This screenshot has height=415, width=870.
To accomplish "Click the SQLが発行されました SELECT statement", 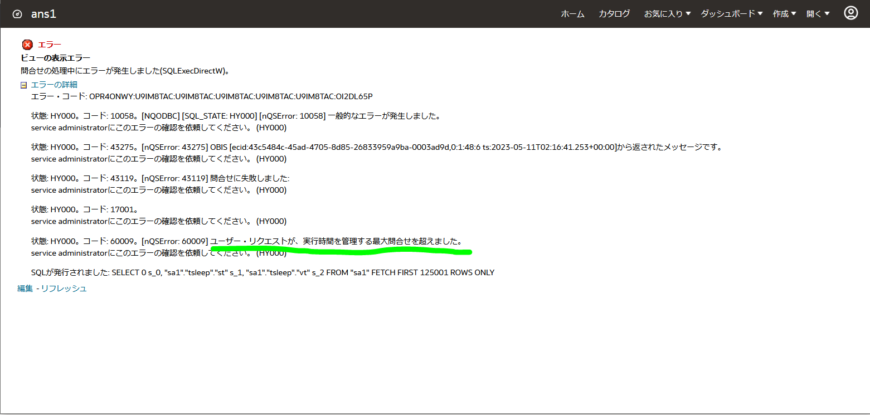I will [263, 272].
